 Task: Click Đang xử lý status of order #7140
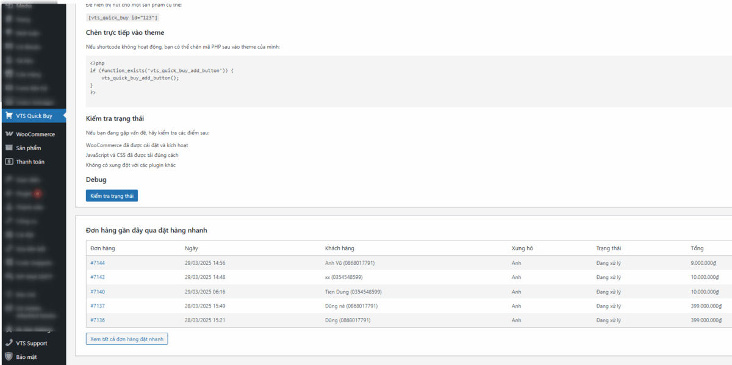(609, 292)
